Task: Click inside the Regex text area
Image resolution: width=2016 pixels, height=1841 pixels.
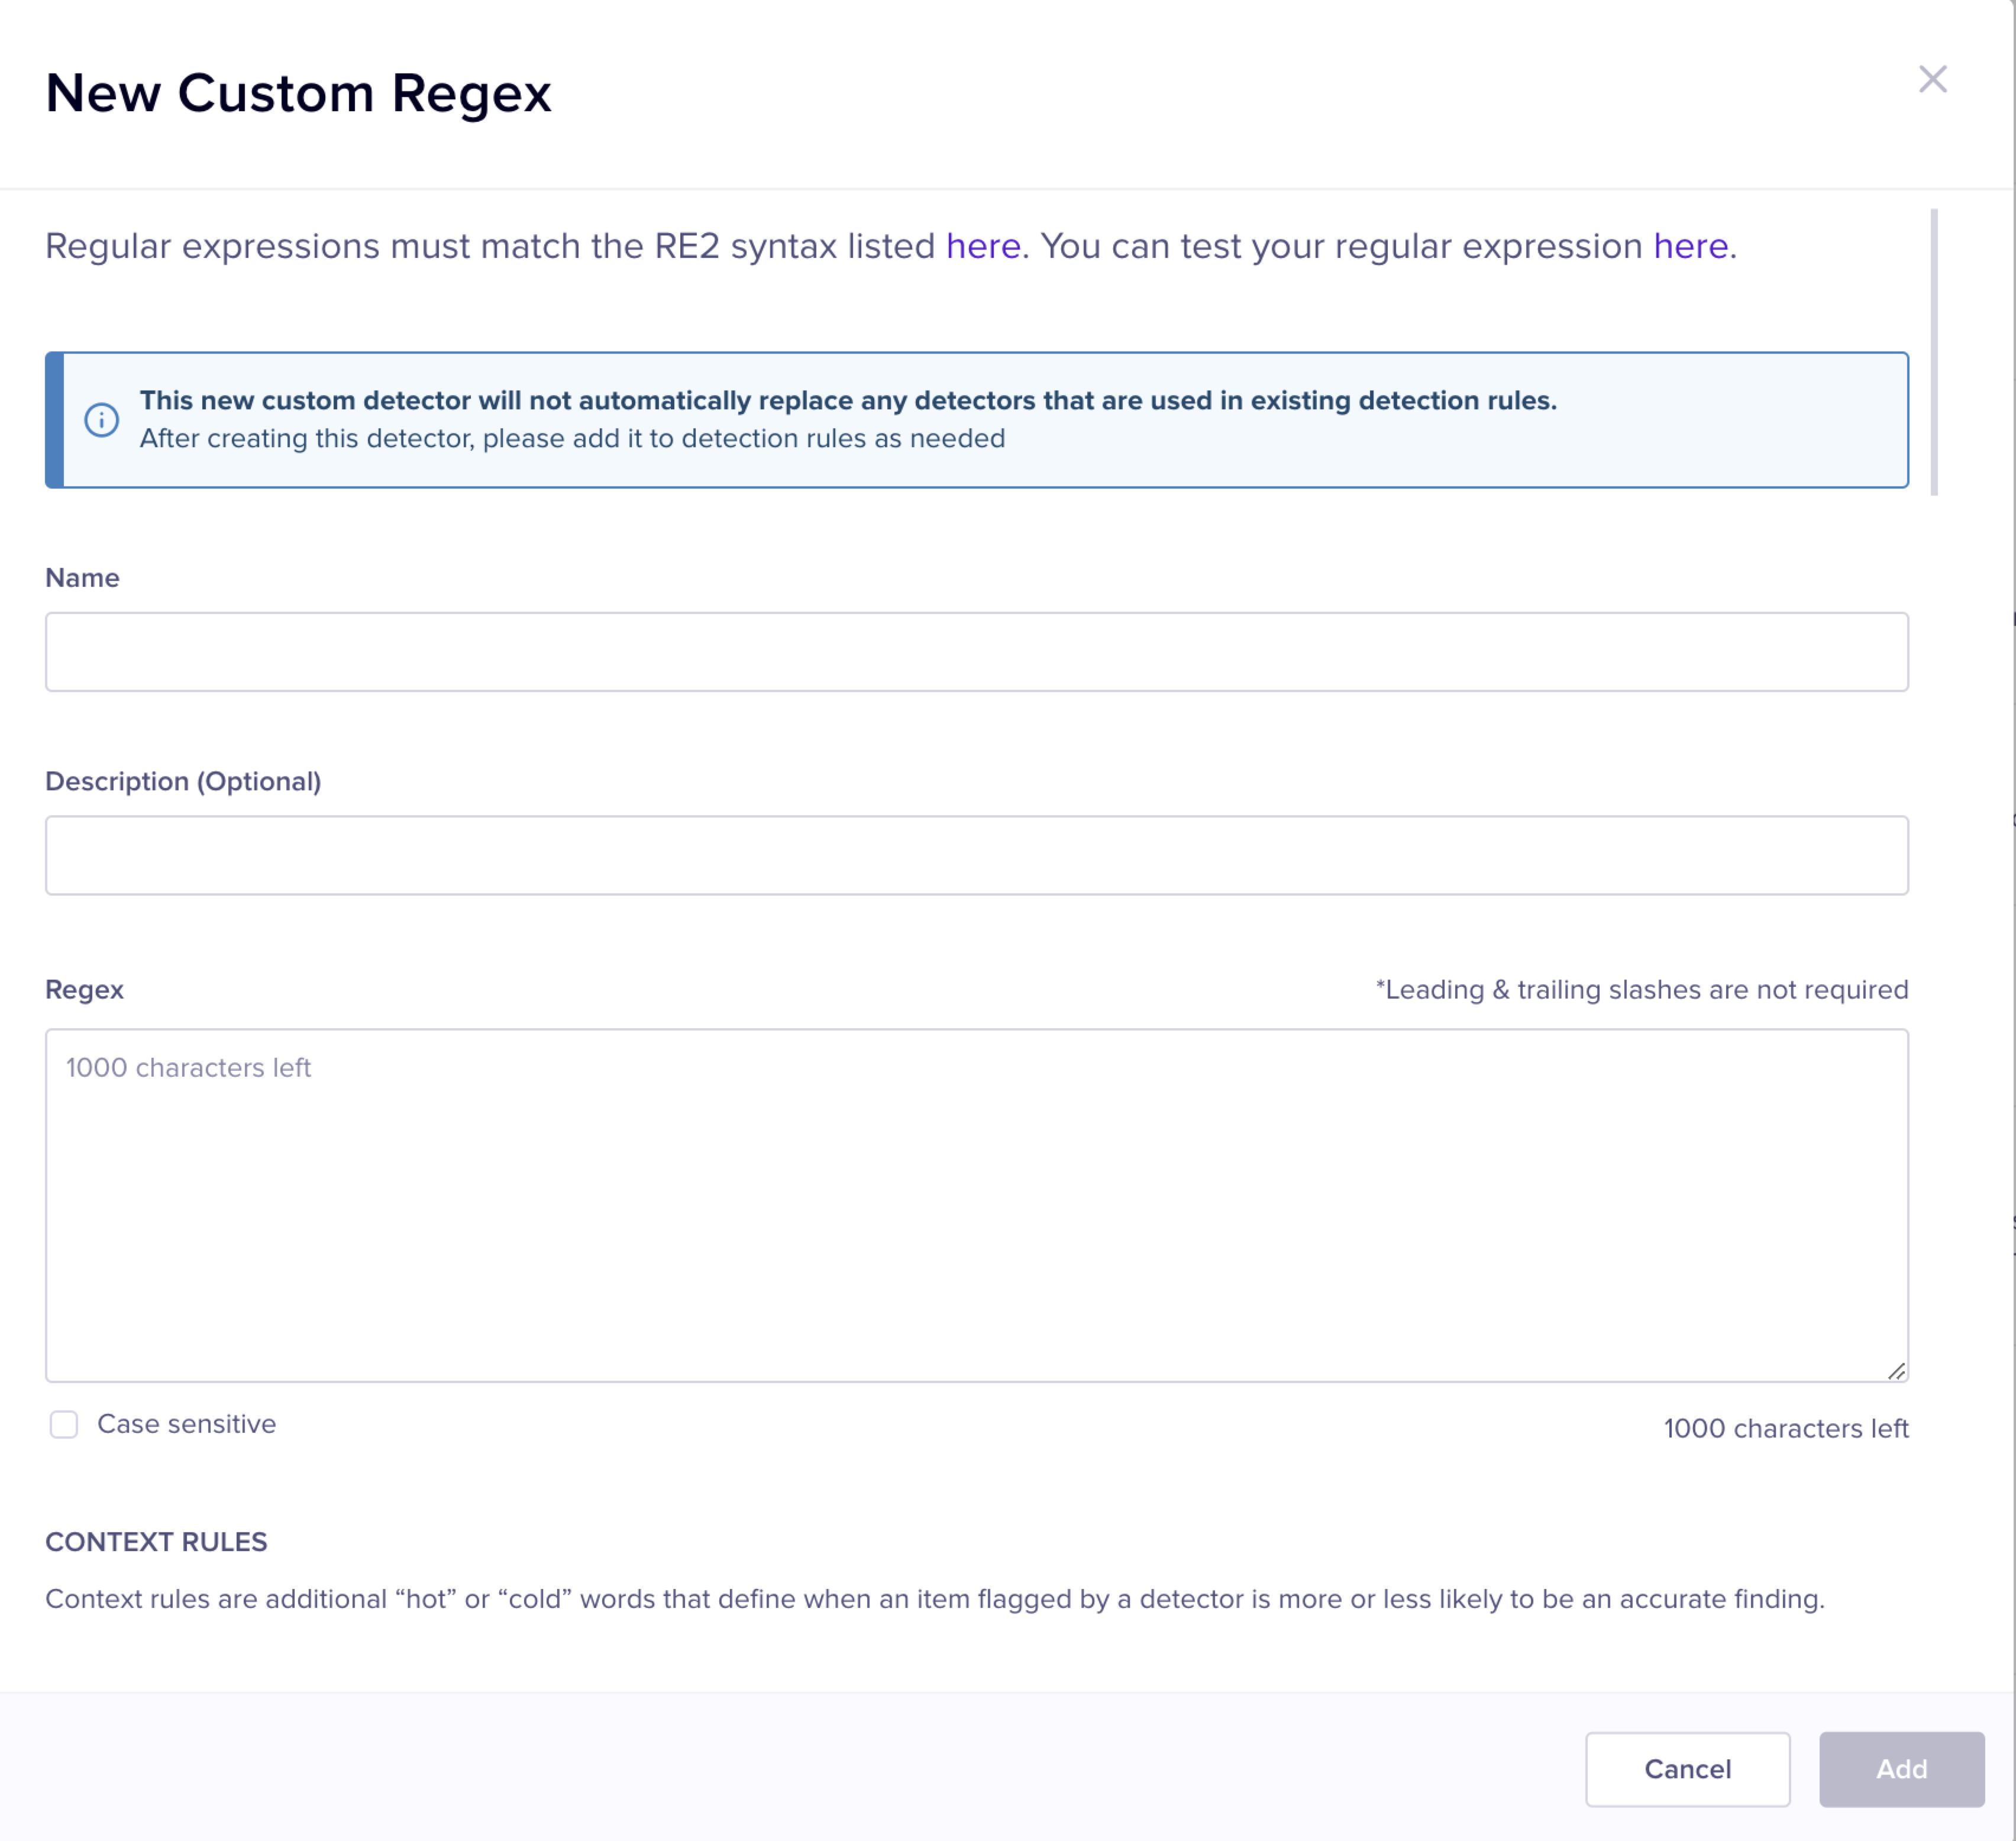Action: (976, 1205)
